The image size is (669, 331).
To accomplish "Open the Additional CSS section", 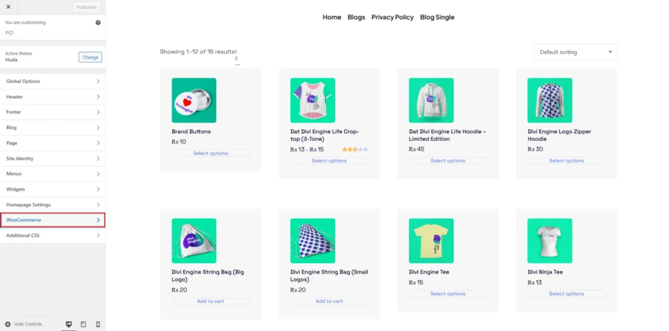I will click(x=52, y=236).
